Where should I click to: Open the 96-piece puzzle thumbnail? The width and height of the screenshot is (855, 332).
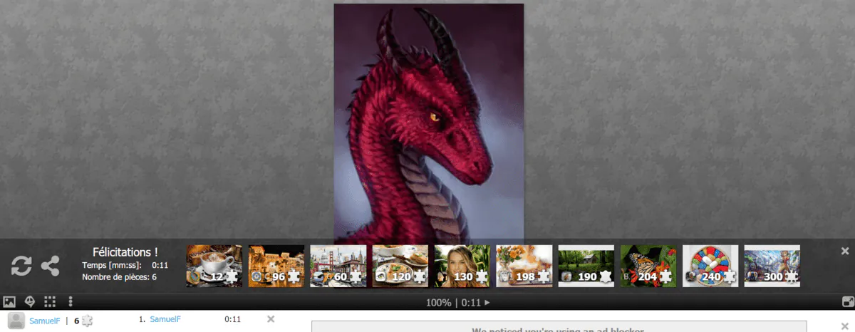[276, 266]
